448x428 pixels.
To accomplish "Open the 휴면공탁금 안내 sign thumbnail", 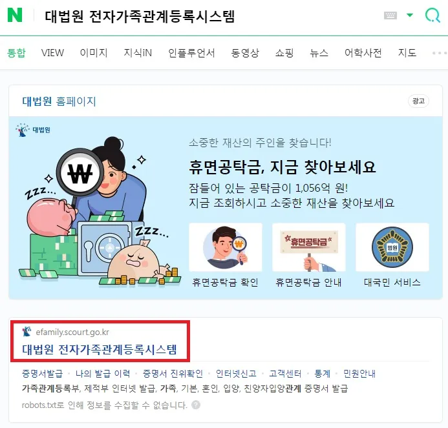I will pos(309,247).
